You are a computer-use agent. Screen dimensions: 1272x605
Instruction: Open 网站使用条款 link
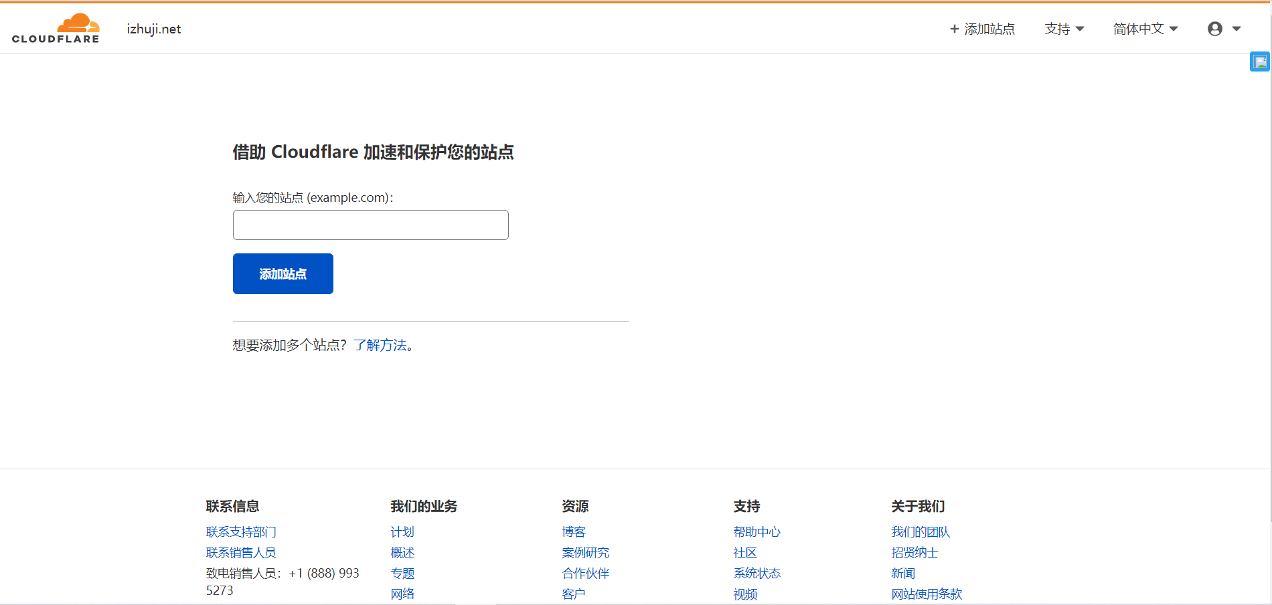coord(927,594)
